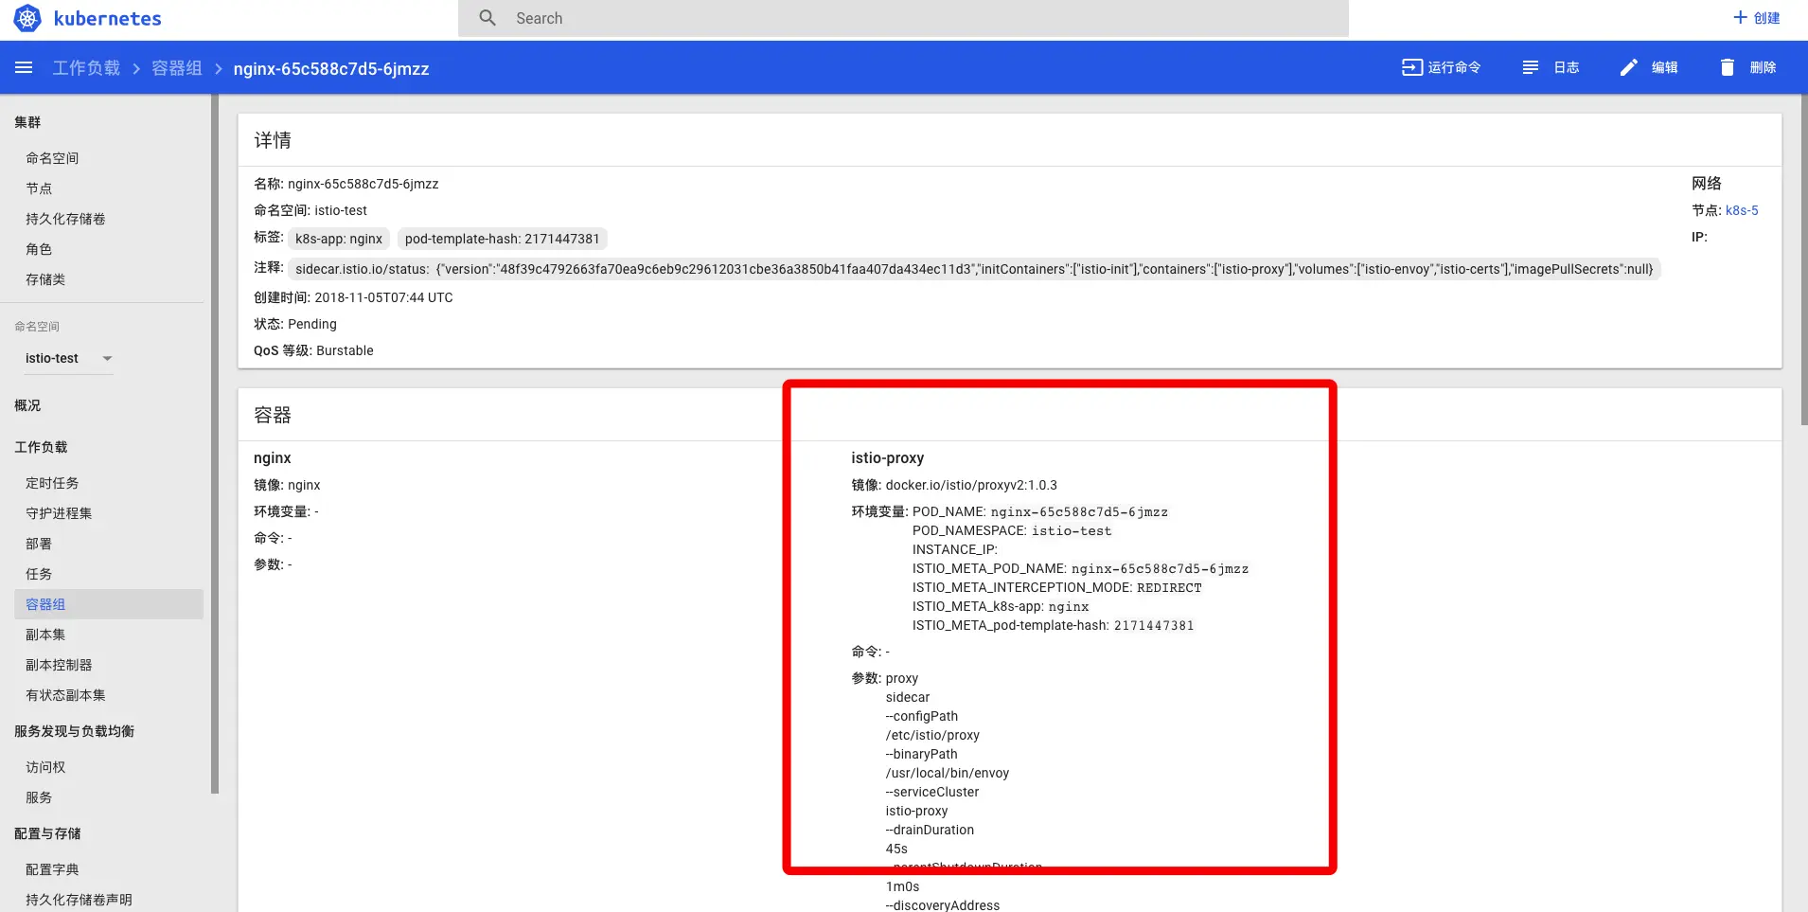Open 访问权 in the sidebar
1808x912 pixels.
click(x=45, y=767)
